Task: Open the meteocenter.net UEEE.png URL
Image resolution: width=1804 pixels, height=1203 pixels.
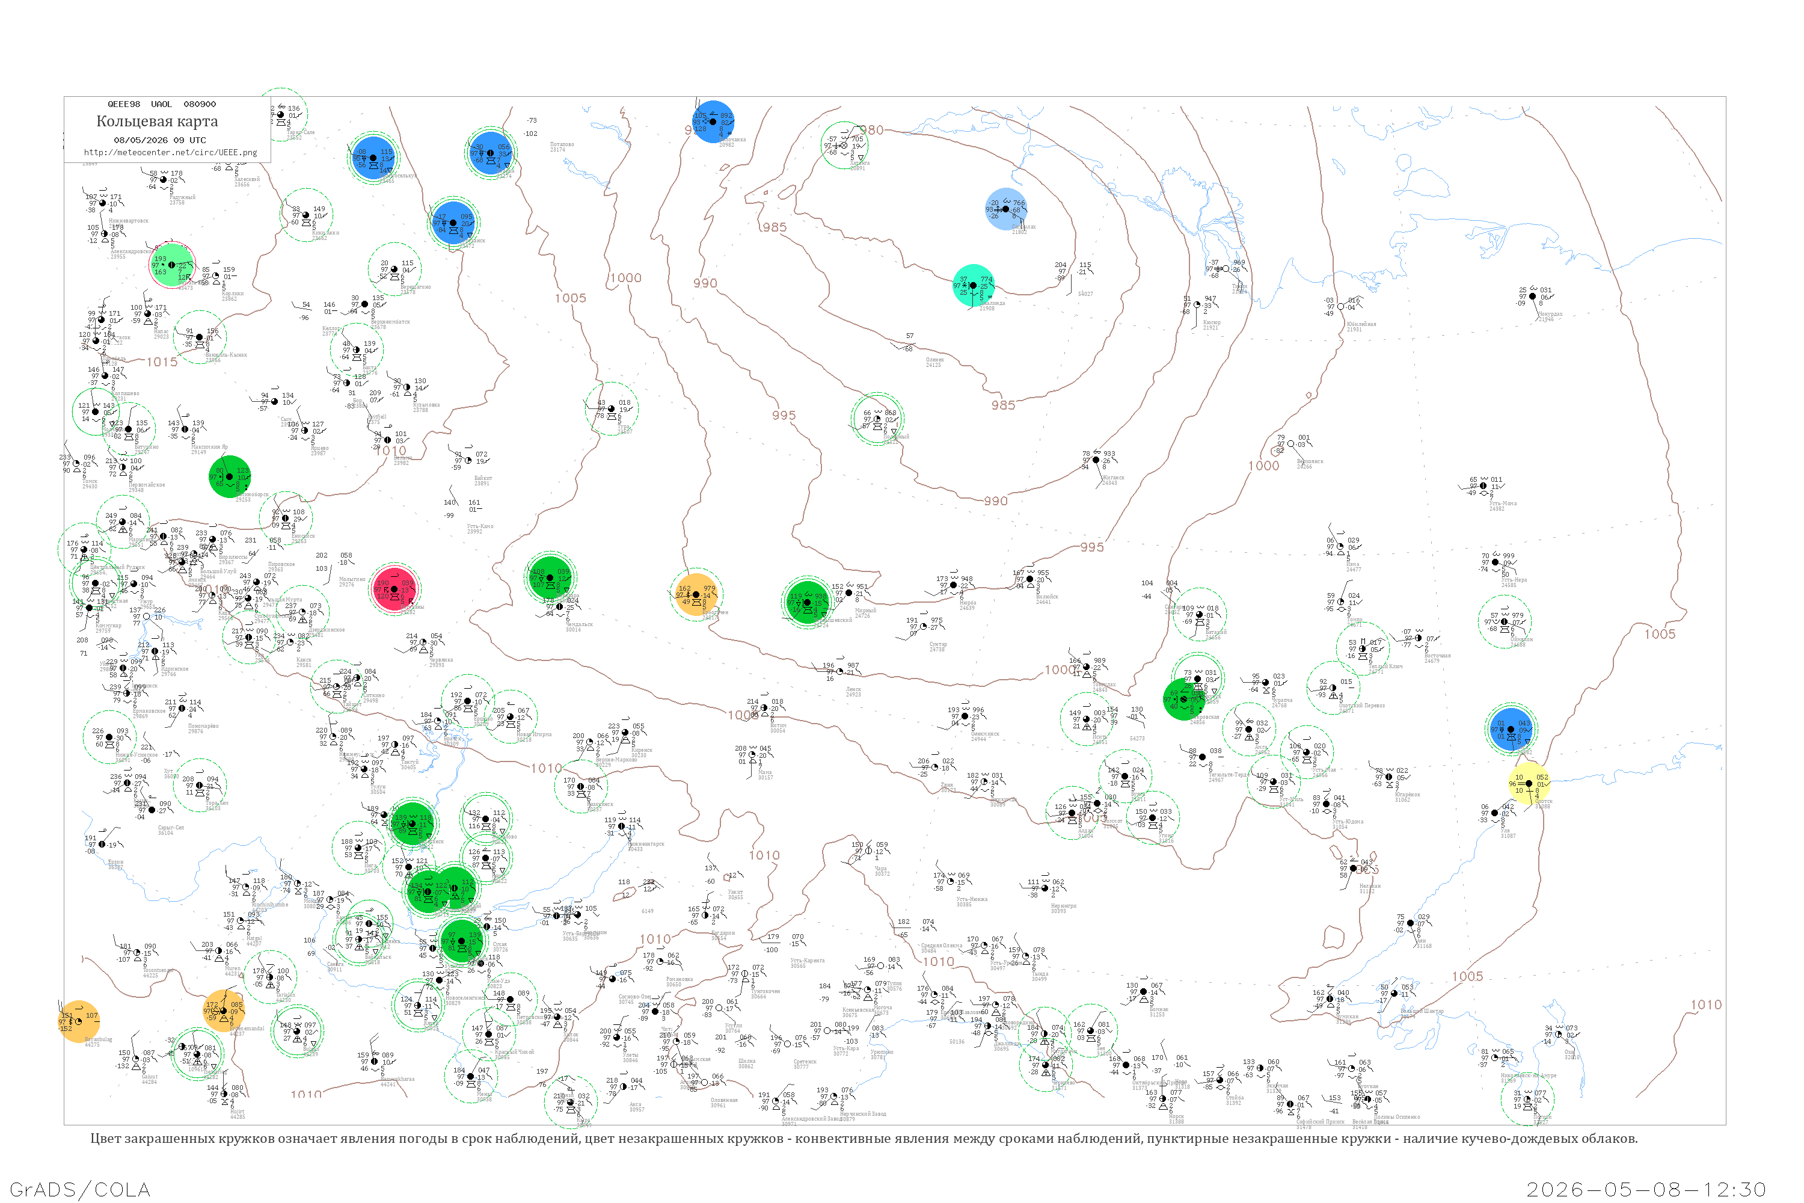Action: [x=170, y=153]
